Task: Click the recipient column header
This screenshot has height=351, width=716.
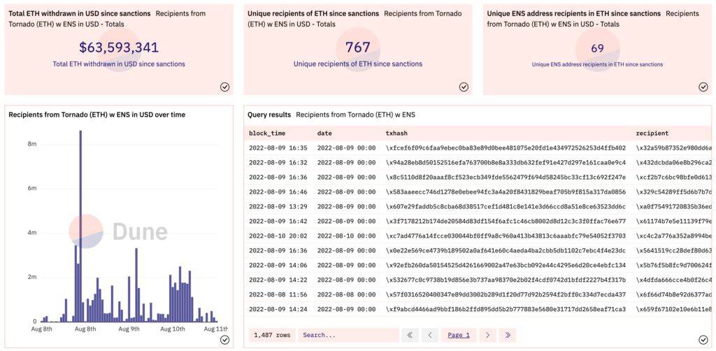Action: [652, 133]
